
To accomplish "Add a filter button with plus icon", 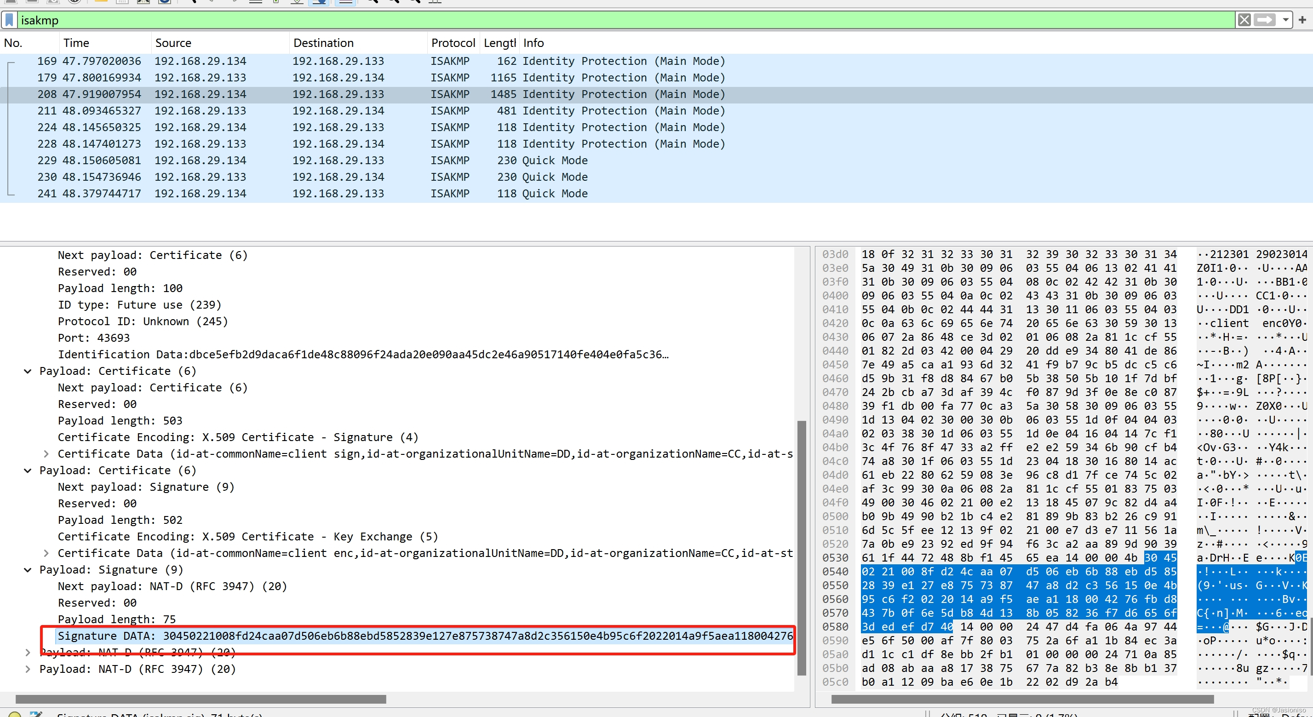I will (1302, 20).
